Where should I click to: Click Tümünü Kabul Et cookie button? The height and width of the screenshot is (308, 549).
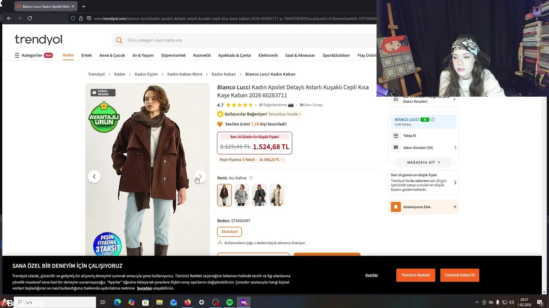pyautogui.click(x=460, y=275)
